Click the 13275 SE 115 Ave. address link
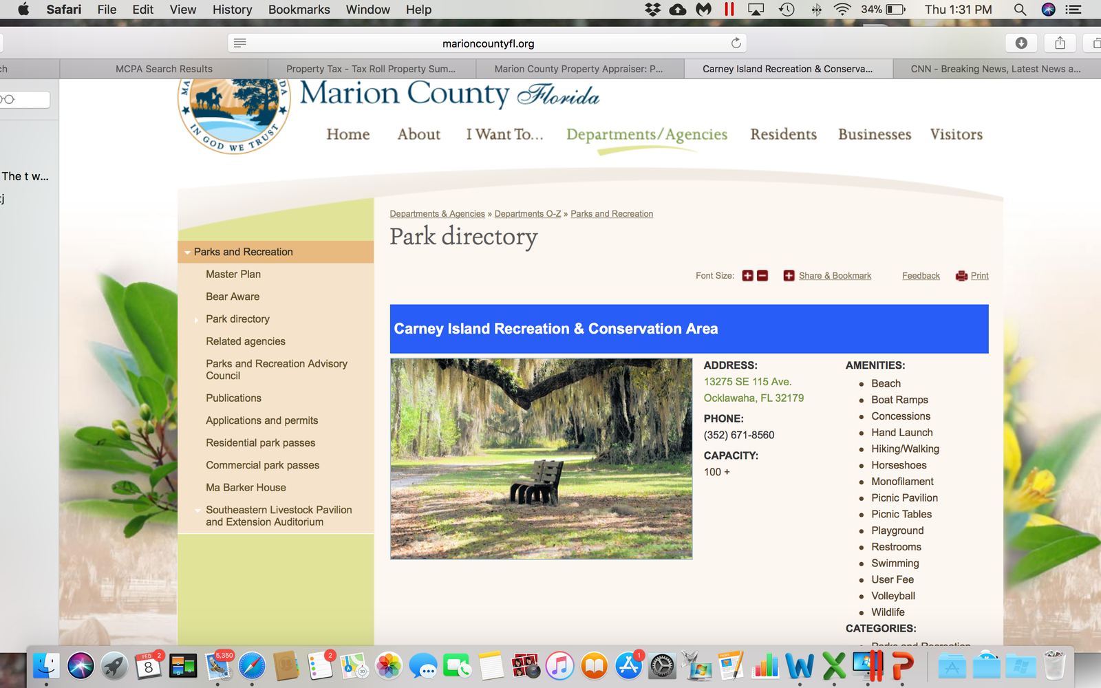This screenshot has height=688, width=1101. 747,382
